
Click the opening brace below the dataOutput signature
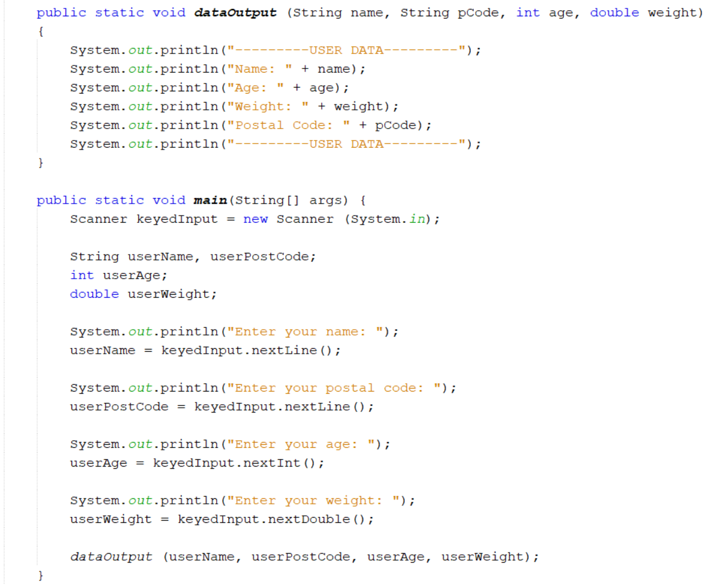[41, 32]
